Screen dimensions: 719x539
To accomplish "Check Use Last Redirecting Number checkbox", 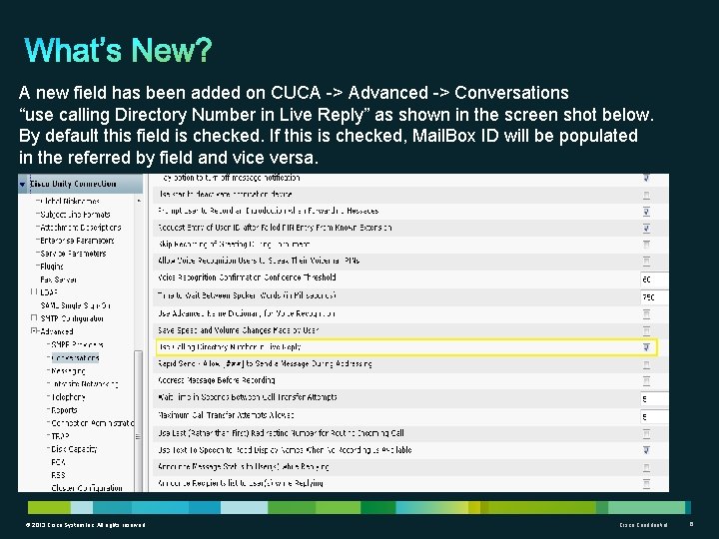I will pos(646,433).
